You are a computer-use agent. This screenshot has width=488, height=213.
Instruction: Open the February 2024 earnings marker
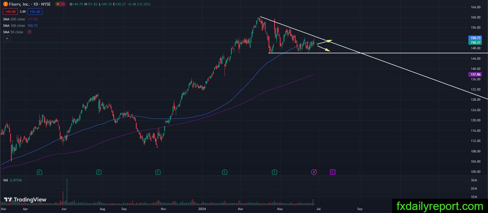point(225,172)
